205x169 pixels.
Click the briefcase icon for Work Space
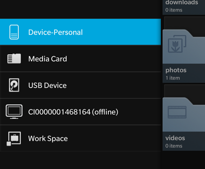pos(14,139)
